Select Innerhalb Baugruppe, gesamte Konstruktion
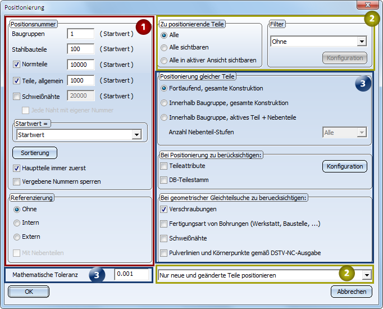The width and height of the screenshot is (383, 309). (x=163, y=103)
